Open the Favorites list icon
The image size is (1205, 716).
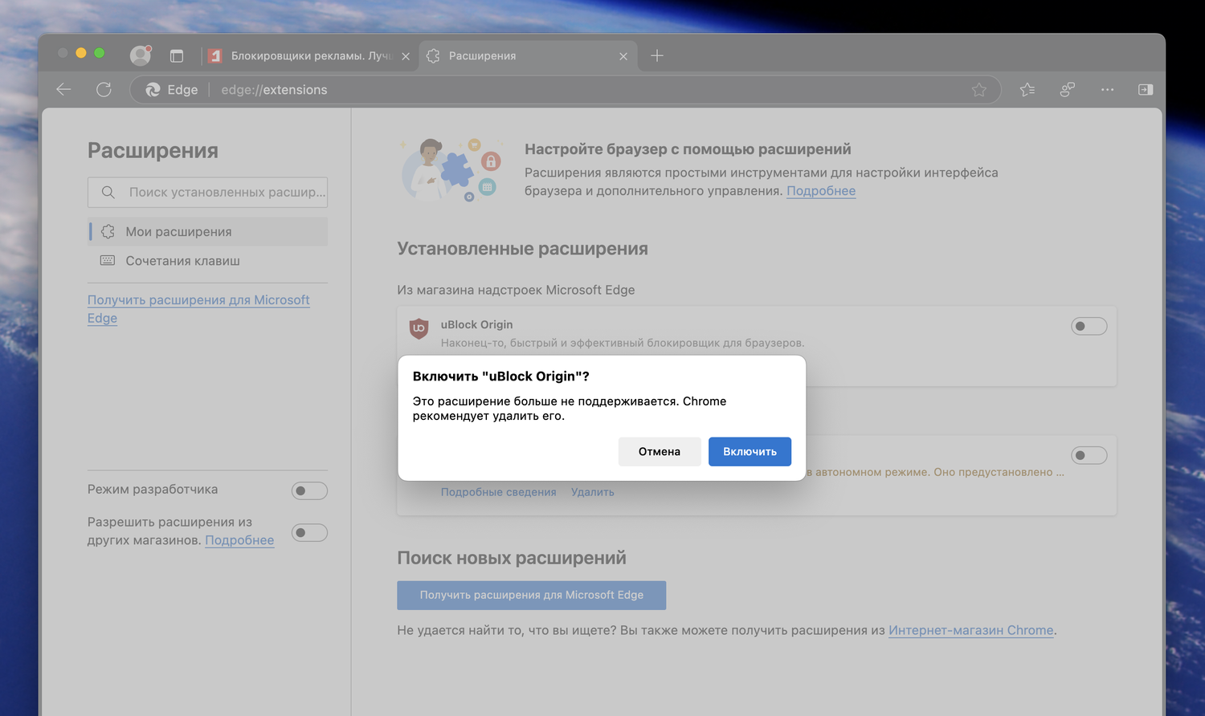(x=1027, y=90)
